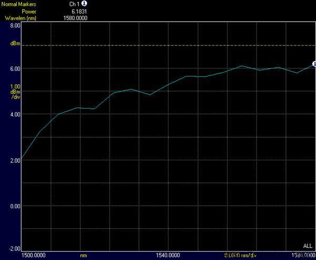
Task: Click the ALL indicator in the graph corner
Action: [x=308, y=246]
